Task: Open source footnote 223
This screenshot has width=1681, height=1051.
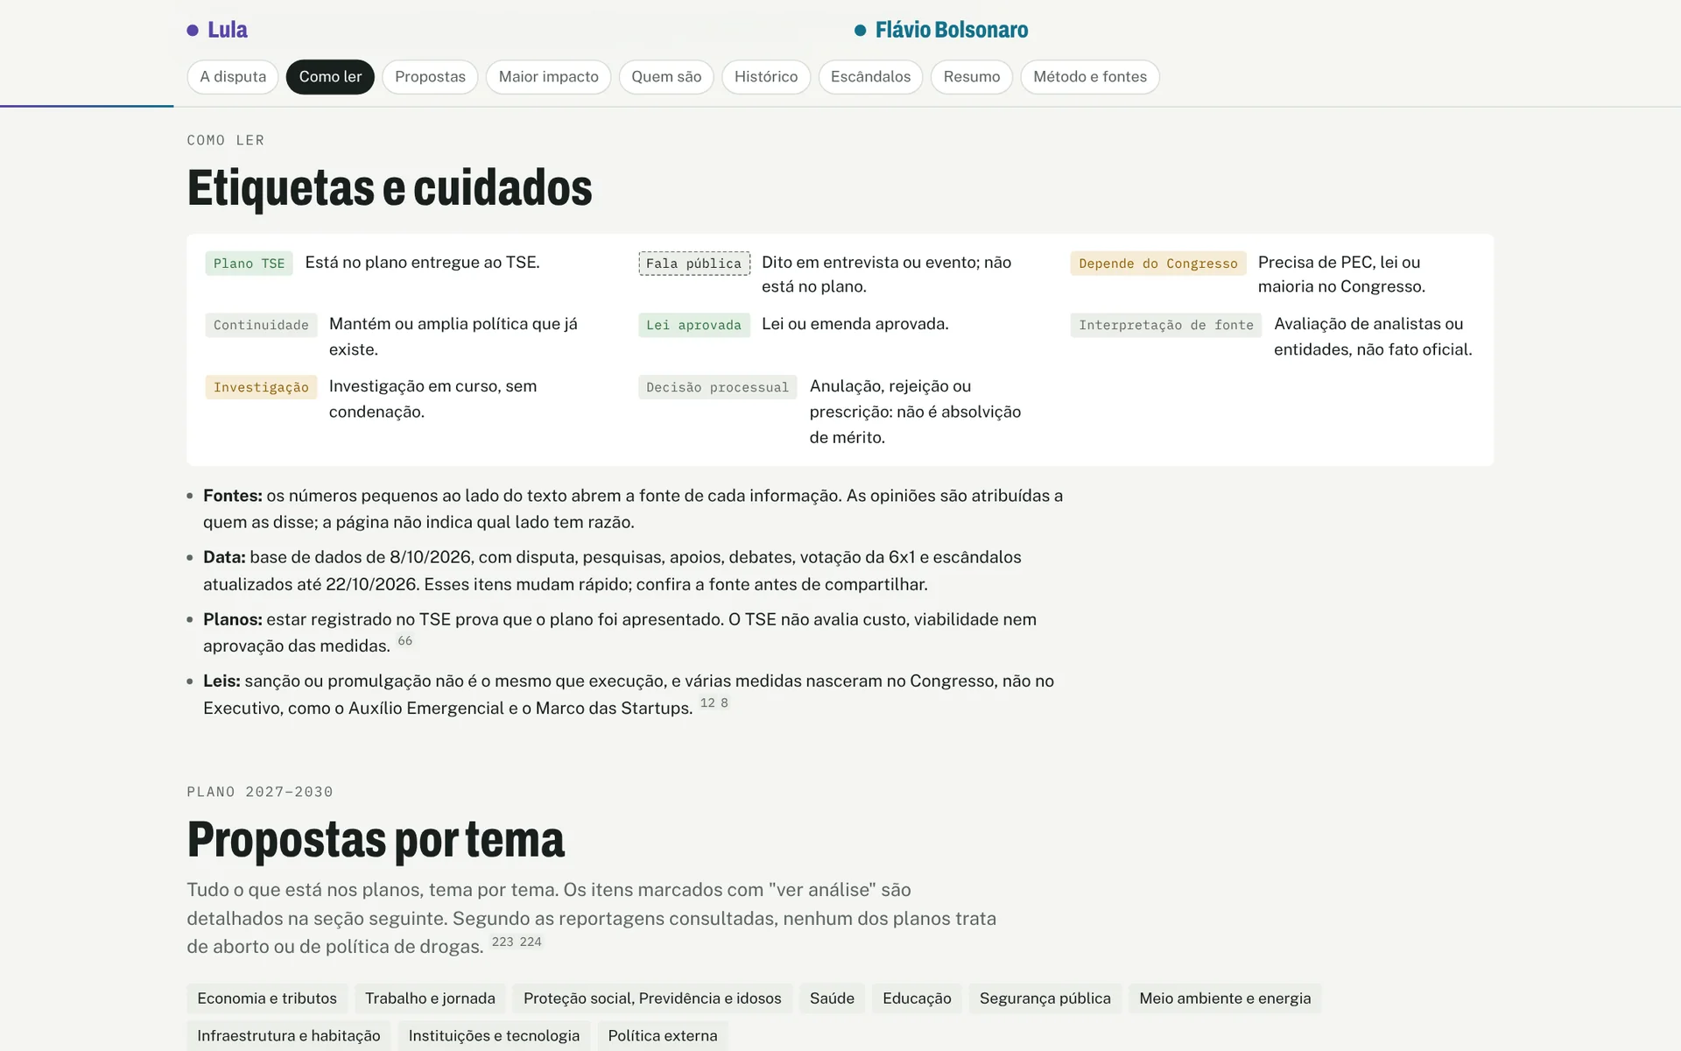Action: click(503, 942)
